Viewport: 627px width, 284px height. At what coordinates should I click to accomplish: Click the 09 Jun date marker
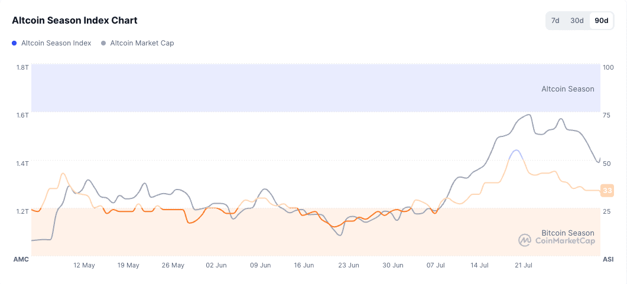tap(261, 265)
